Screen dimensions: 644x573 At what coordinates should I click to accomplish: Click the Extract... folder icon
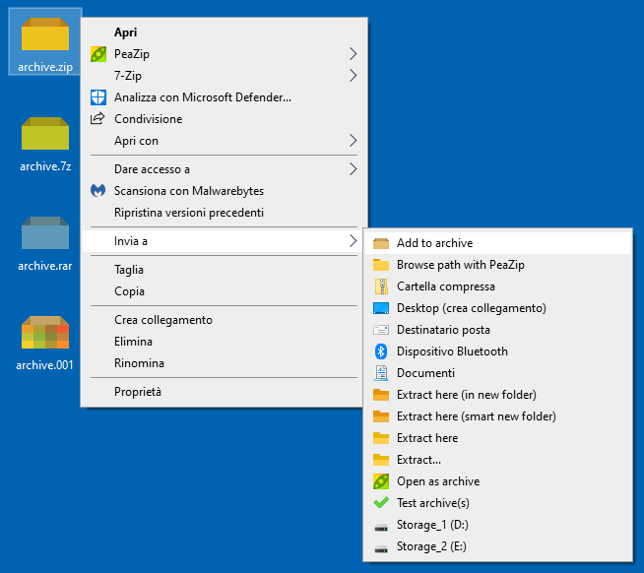point(381,460)
